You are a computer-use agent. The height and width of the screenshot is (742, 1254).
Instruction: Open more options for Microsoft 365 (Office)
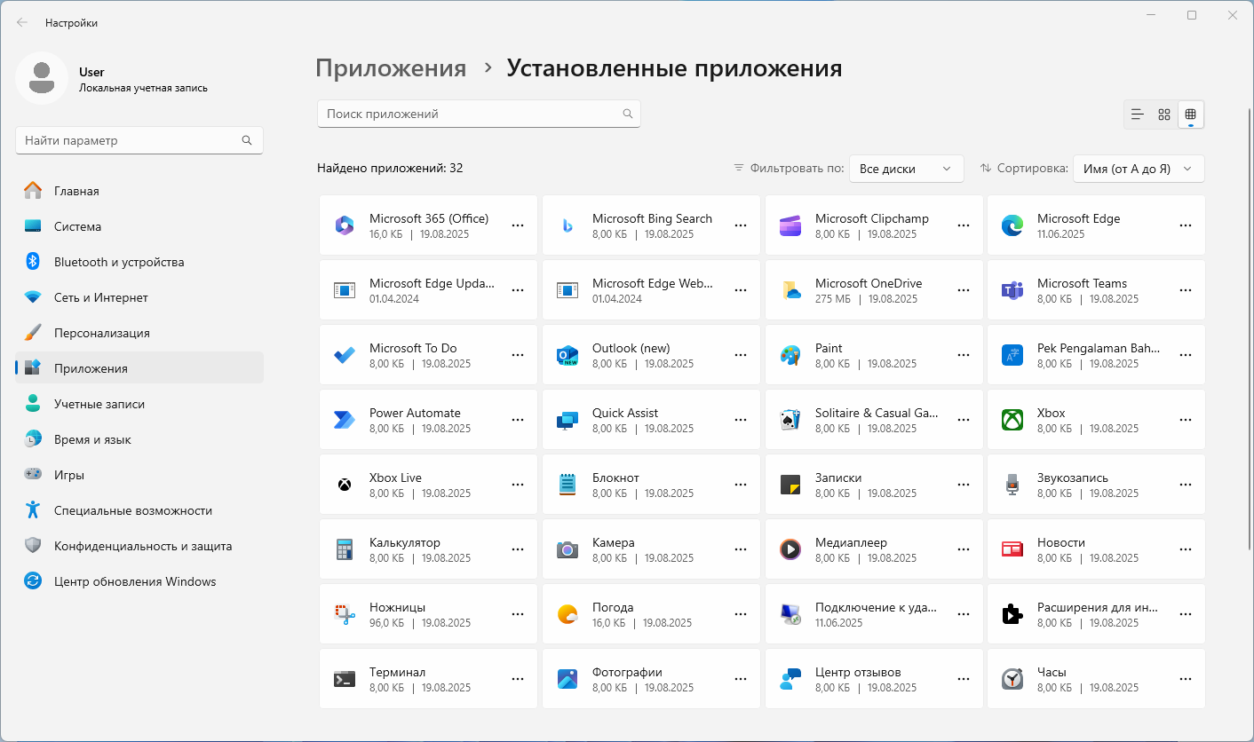(518, 225)
